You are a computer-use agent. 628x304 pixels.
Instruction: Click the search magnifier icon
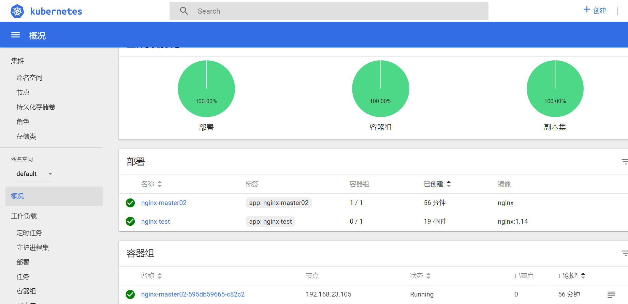click(184, 11)
